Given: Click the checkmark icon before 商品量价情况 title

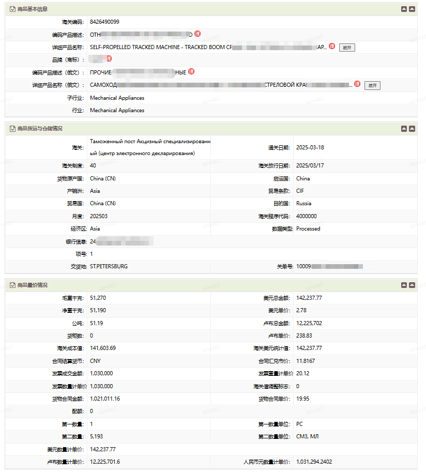Looking at the screenshot, I should 12,285.
